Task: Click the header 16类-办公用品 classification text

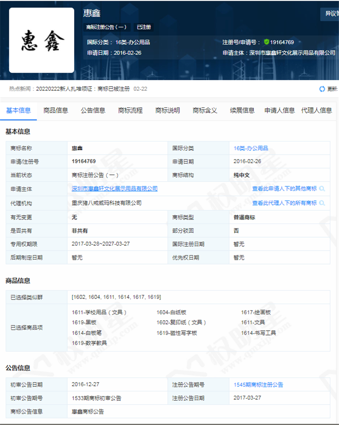Action: coord(133,42)
